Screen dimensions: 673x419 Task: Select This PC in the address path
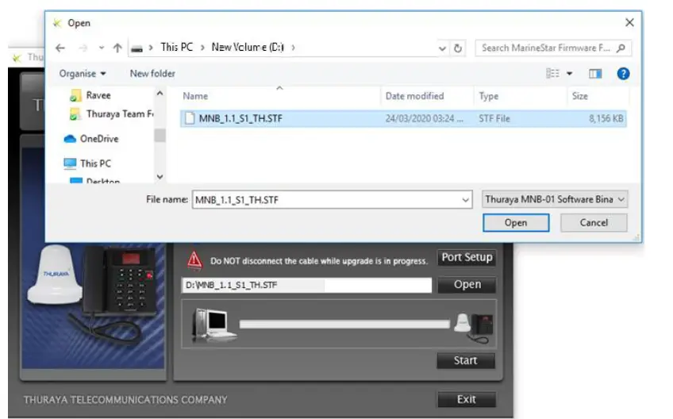(x=176, y=48)
